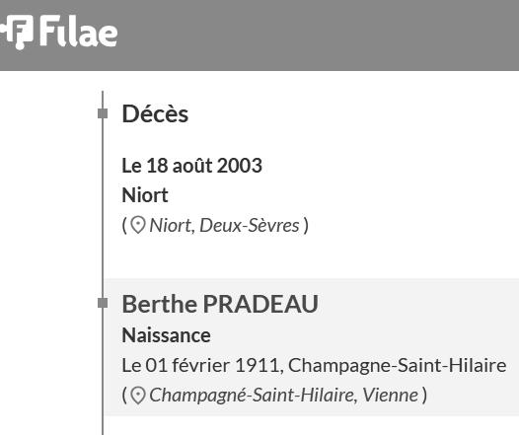Screen dimensions: 519x435
Task: Select the Berthe PRADEAU timeline marker square
Action: coord(103,303)
